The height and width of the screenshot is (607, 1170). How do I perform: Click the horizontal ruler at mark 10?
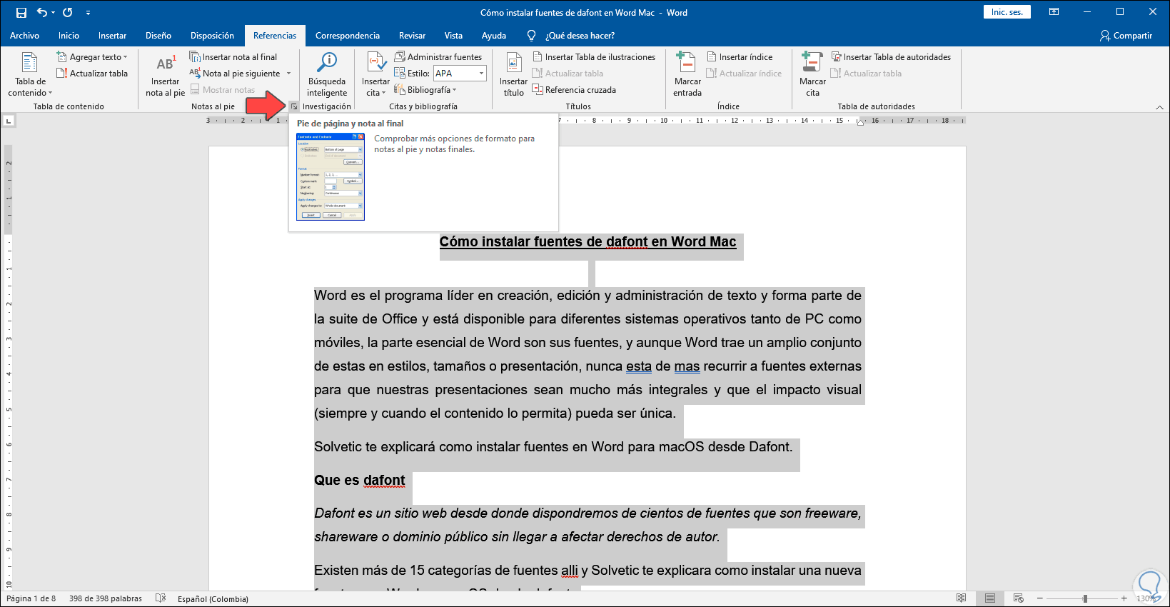(664, 121)
